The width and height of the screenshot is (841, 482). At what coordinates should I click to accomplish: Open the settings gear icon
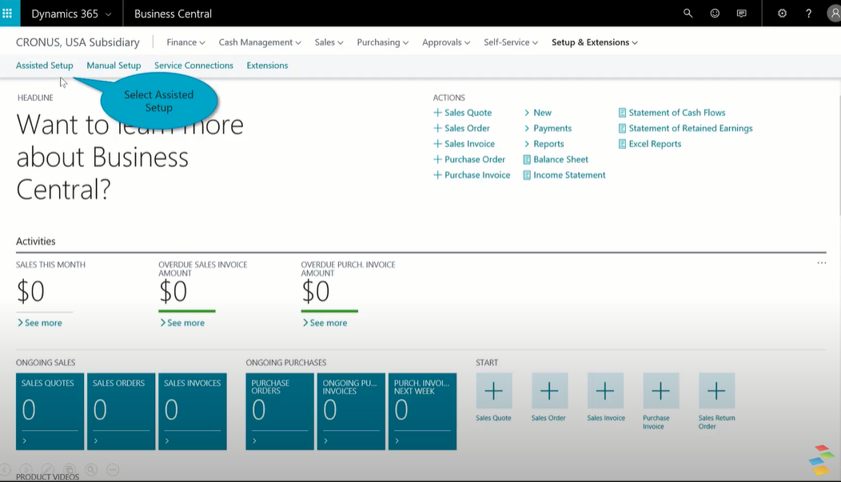coord(782,14)
